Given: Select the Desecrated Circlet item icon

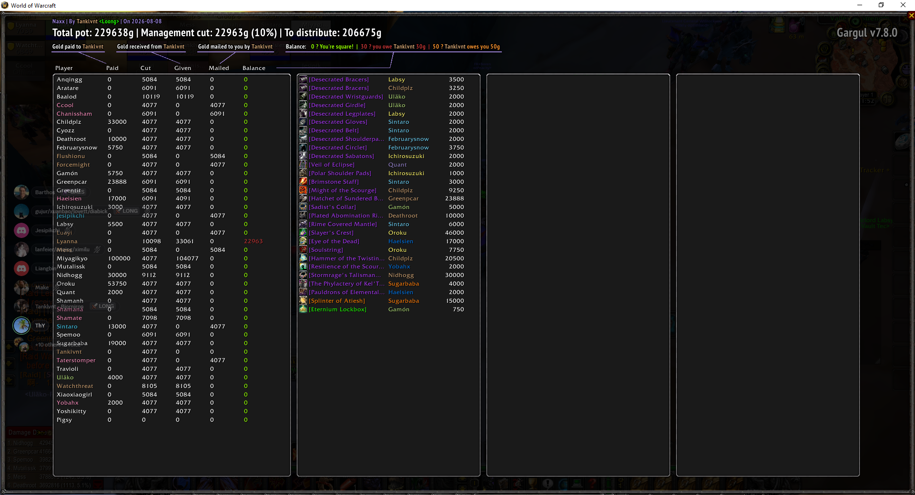Looking at the screenshot, I should [x=303, y=148].
